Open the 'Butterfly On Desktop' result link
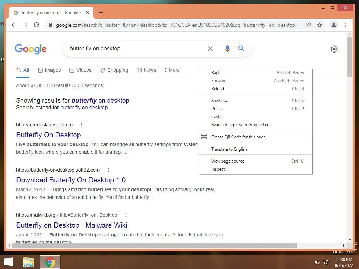The height and width of the screenshot is (269, 359). point(48,135)
